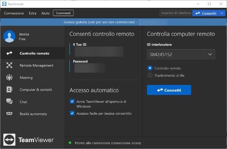Click the blurred Password value
The image size is (227, 149).
(90, 68)
